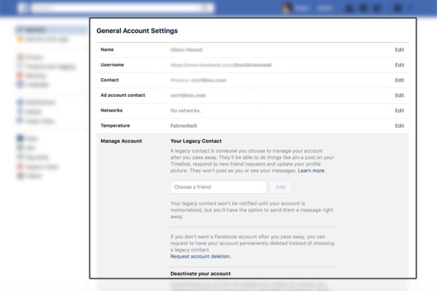Screen dimensions: 437x291
Task: Select Privacy settings in the left sidebar
Action: point(33,58)
